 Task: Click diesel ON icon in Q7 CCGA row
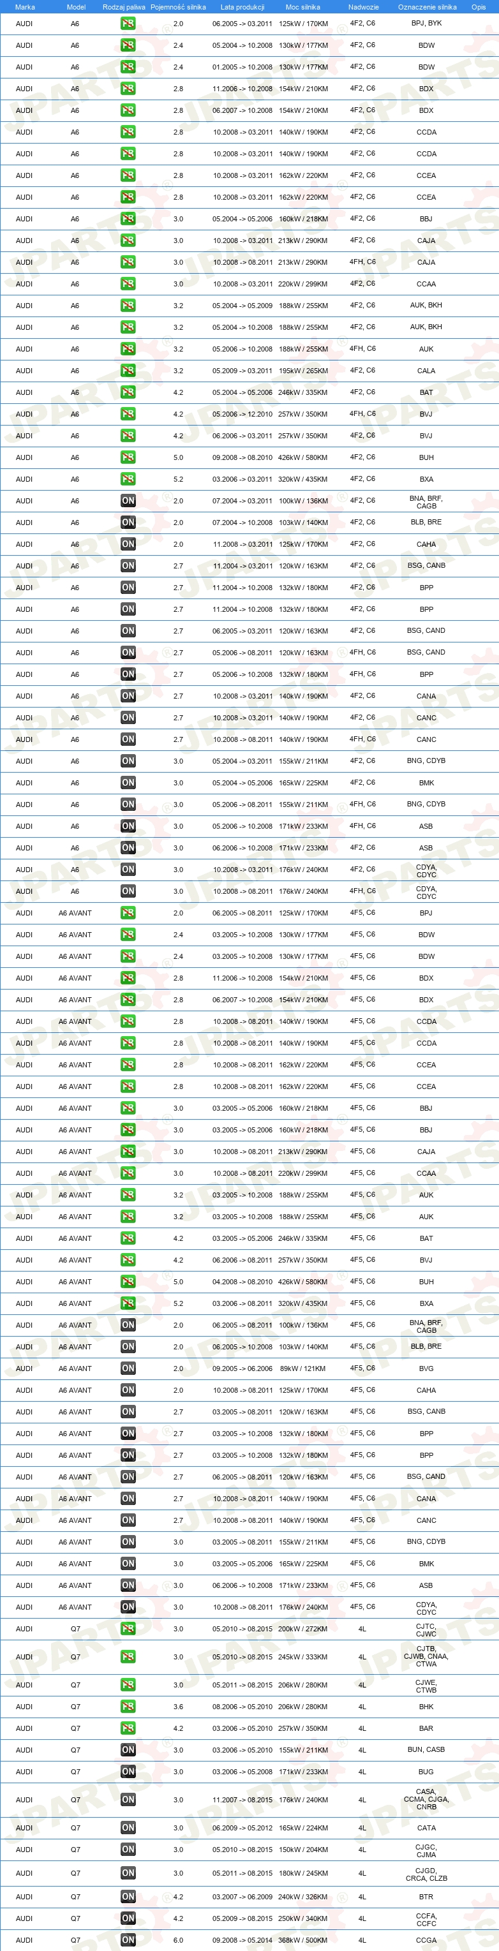click(x=128, y=1940)
